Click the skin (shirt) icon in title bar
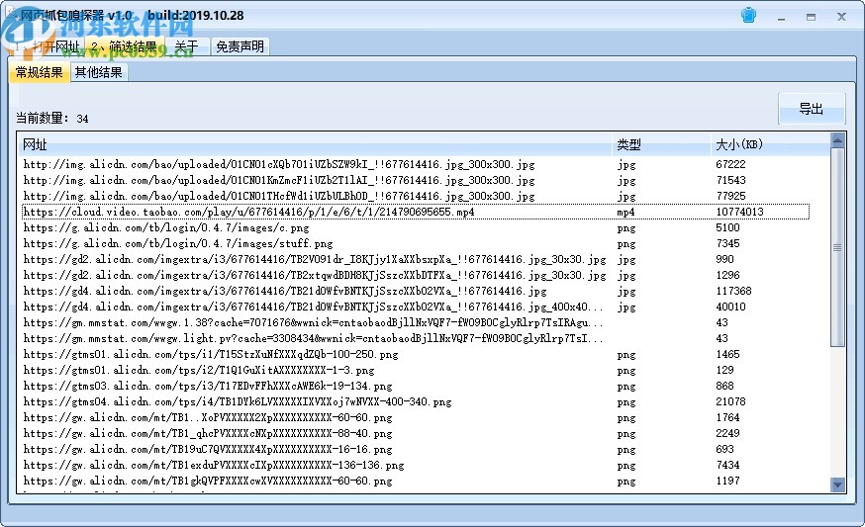Screen dimensions: 865x527 tap(749, 16)
